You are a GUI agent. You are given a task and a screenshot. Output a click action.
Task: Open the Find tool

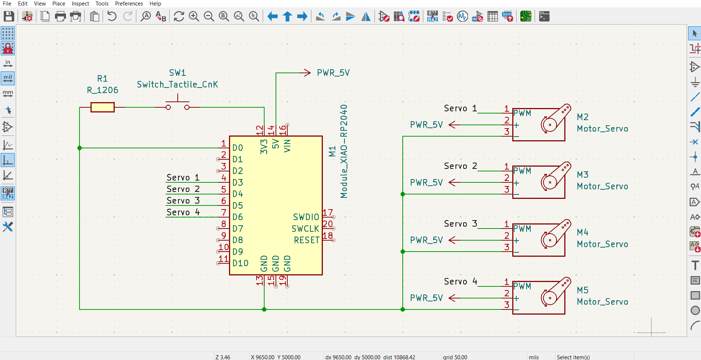pyautogui.click(x=146, y=16)
